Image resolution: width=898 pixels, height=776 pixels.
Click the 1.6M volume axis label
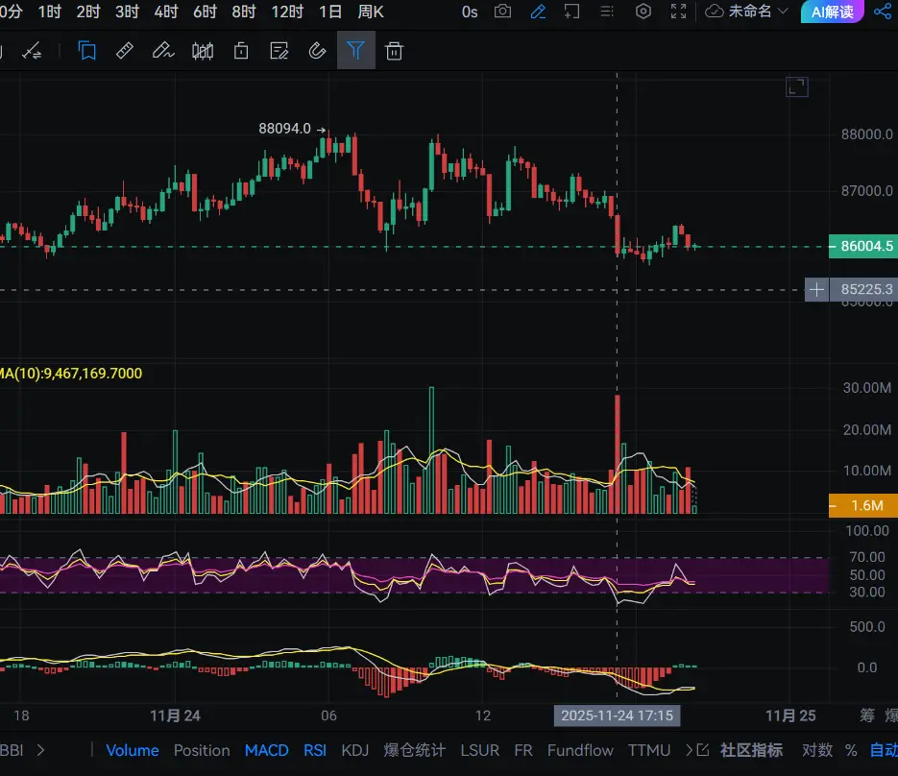pos(863,506)
